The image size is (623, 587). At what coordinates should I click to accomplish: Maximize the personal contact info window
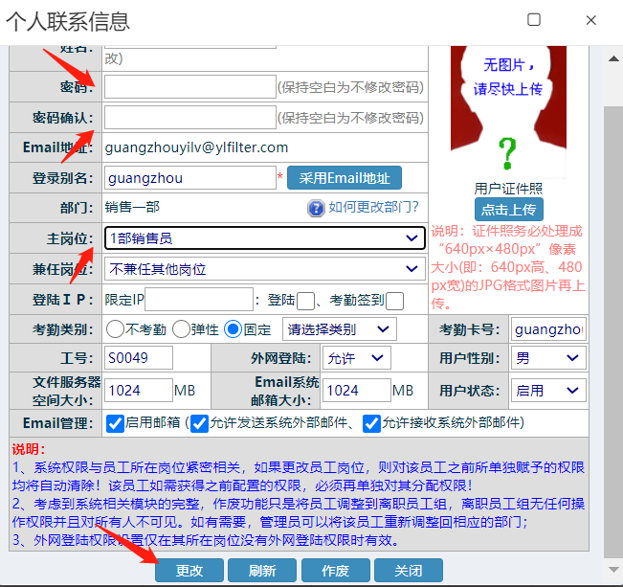coord(534,20)
